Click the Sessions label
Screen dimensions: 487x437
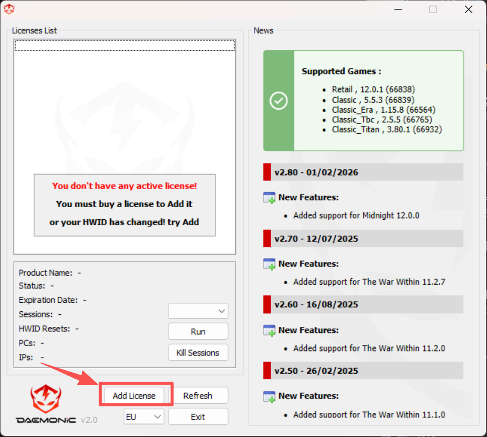coord(36,314)
